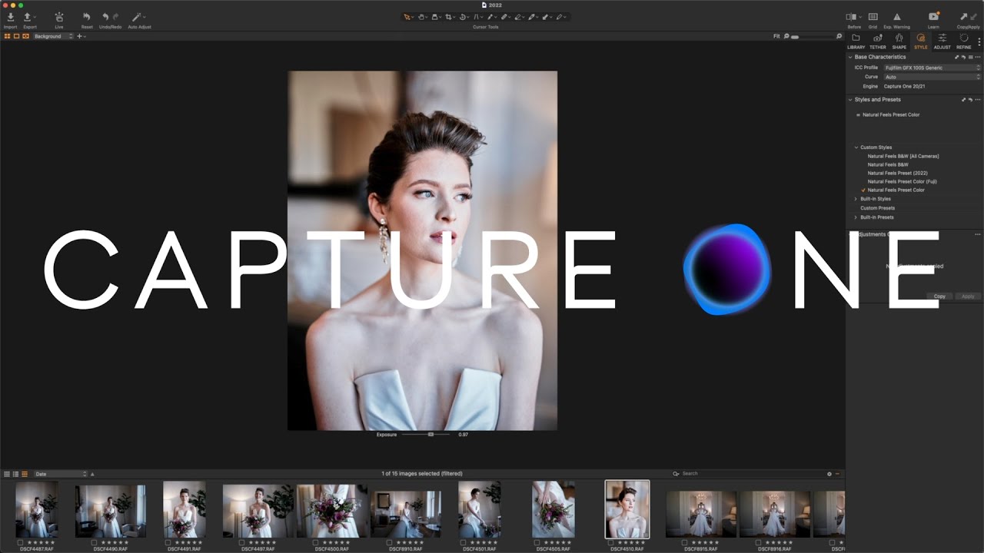984x553 pixels.
Task: Tick the checkbox under DSCF4501.RAF
Action: 463,542
